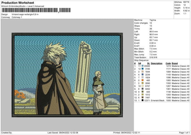Click the N# column header
Viewport: 191px width, 135px height.
point(140,63)
